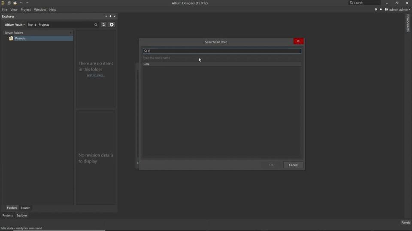
Task: Minimize the Altium Designer window
Action: (x=387, y=3)
